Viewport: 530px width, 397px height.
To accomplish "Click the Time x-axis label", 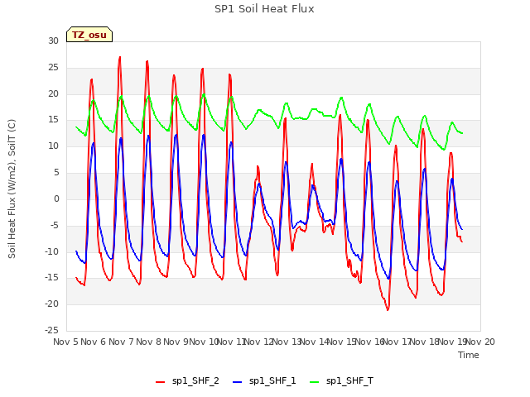I will click(469, 355).
